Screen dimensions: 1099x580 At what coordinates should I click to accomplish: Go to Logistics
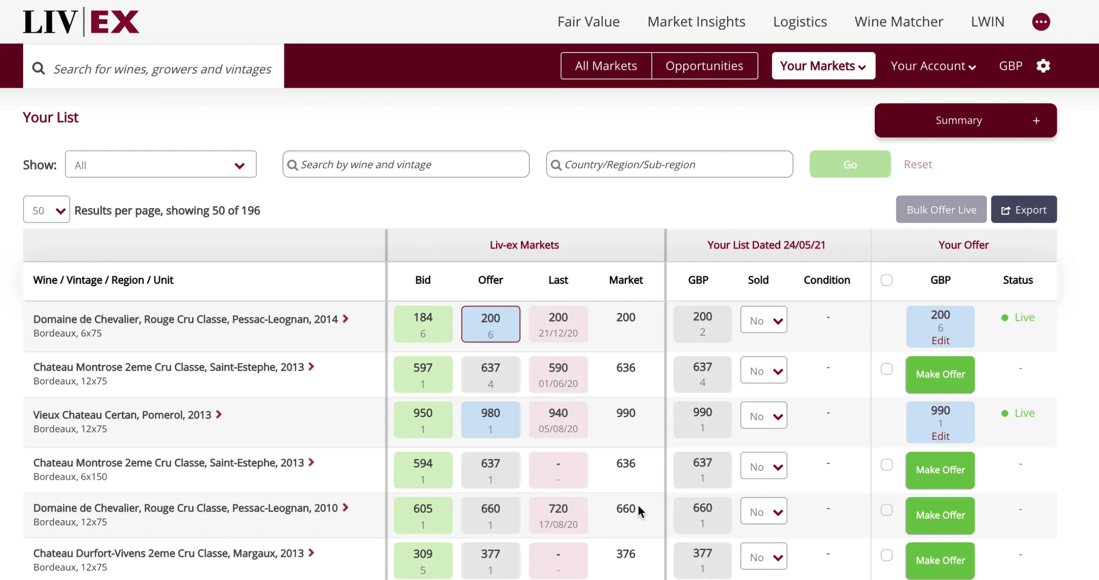[x=800, y=21]
